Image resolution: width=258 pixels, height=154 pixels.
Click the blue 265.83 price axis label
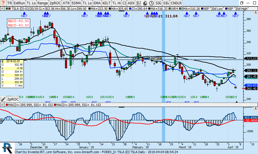pos(251,85)
